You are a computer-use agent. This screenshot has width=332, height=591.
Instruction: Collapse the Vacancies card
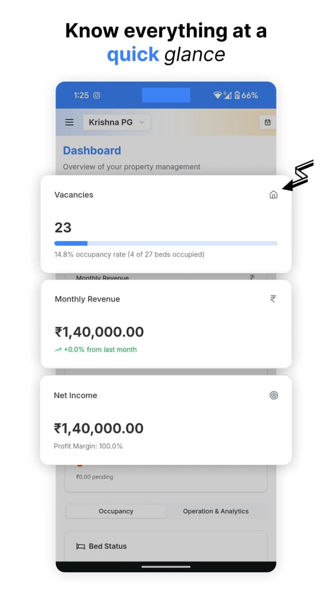click(x=74, y=195)
